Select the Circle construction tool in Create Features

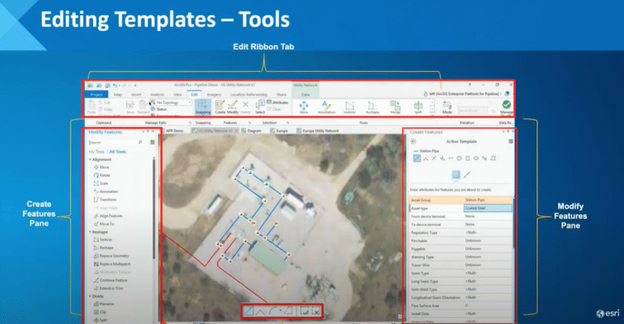tap(459, 158)
